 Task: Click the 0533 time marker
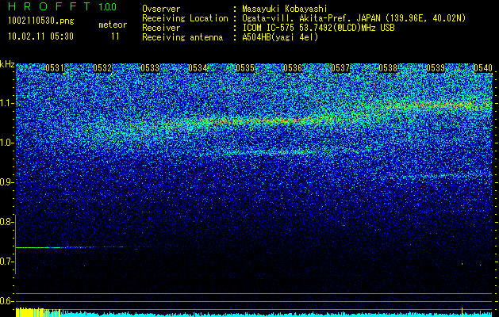click(150, 68)
